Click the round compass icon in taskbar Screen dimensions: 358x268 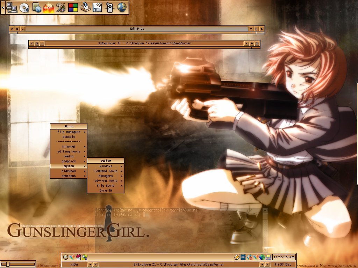(x=65, y=257)
